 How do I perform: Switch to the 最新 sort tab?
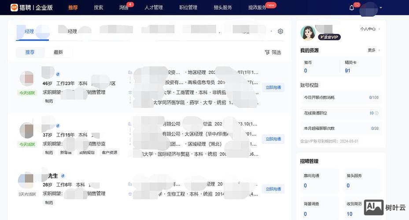58,52
